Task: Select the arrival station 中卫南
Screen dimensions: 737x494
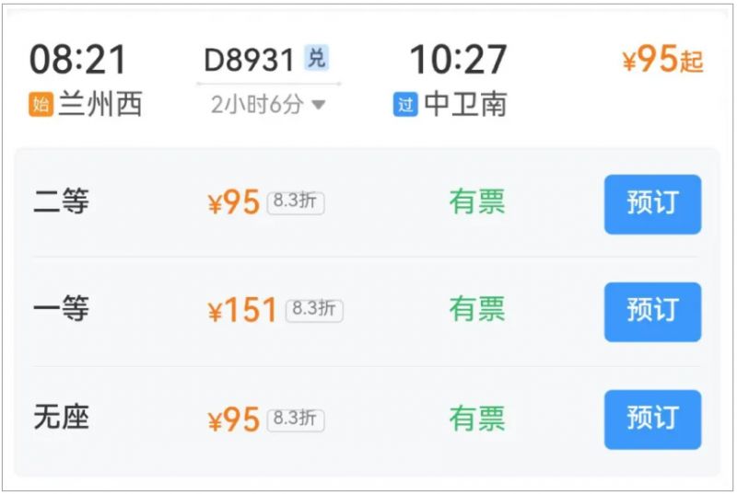Action: click(x=465, y=104)
